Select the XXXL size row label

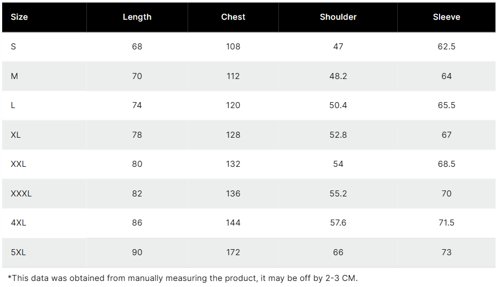[21, 194]
